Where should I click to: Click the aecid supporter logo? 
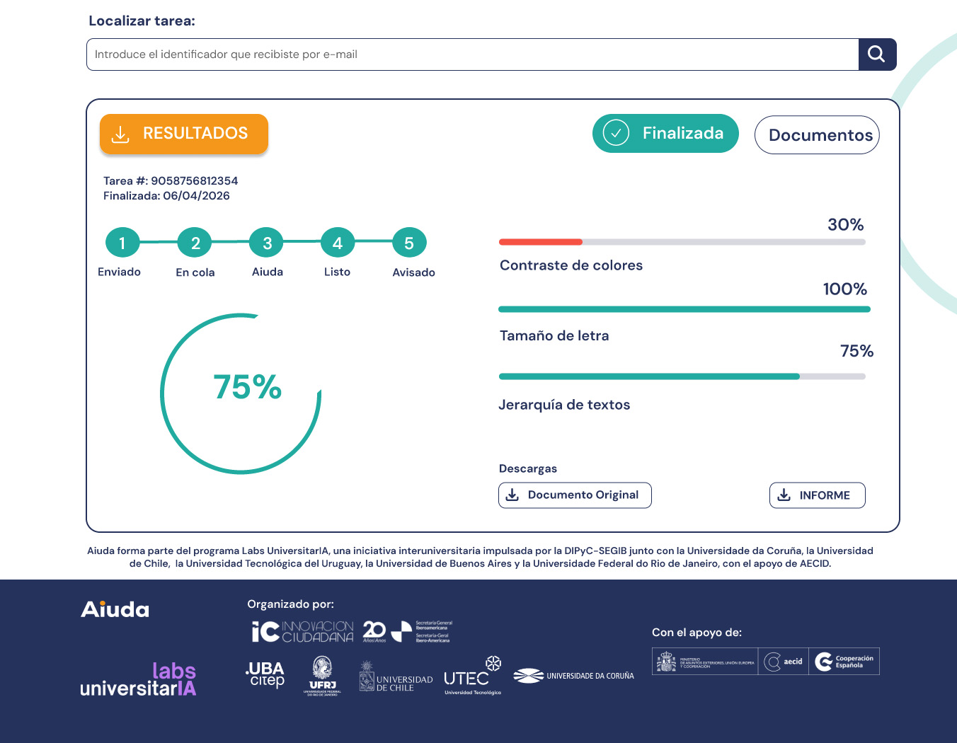[784, 662]
